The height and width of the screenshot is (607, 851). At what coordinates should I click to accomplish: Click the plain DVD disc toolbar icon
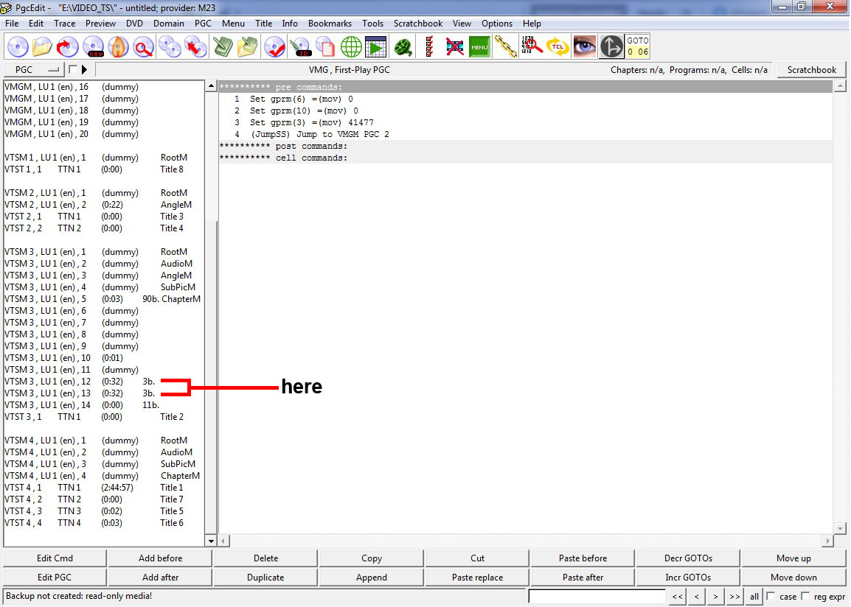(x=18, y=47)
